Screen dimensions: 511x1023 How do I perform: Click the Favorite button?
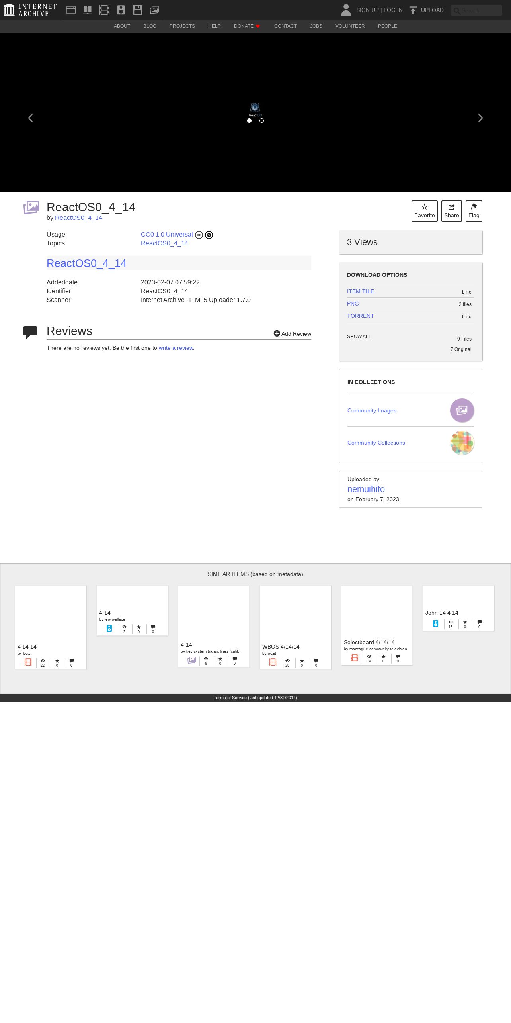point(425,211)
